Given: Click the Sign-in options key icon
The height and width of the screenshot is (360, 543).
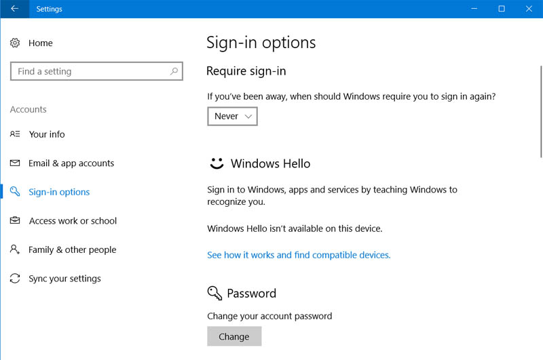Looking at the screenshot, I should click(15, 191).
